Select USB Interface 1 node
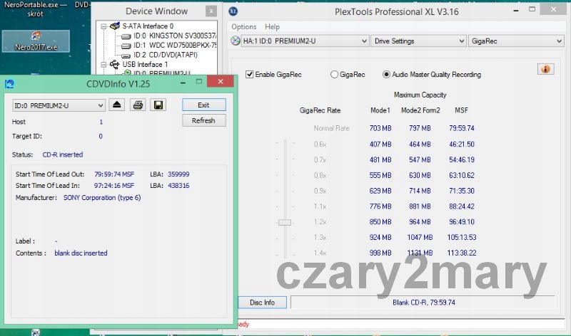This screenshot has width=571, height=336. point(146,64)
